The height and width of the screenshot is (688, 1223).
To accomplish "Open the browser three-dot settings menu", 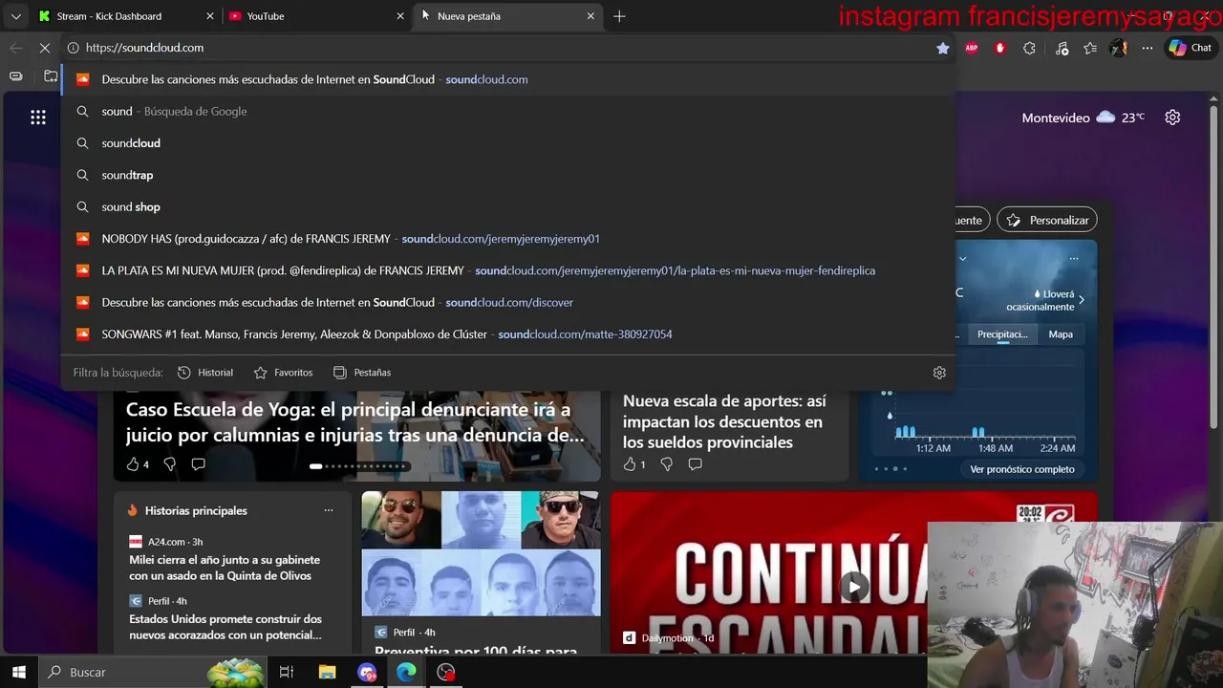I will (1148, 48).
